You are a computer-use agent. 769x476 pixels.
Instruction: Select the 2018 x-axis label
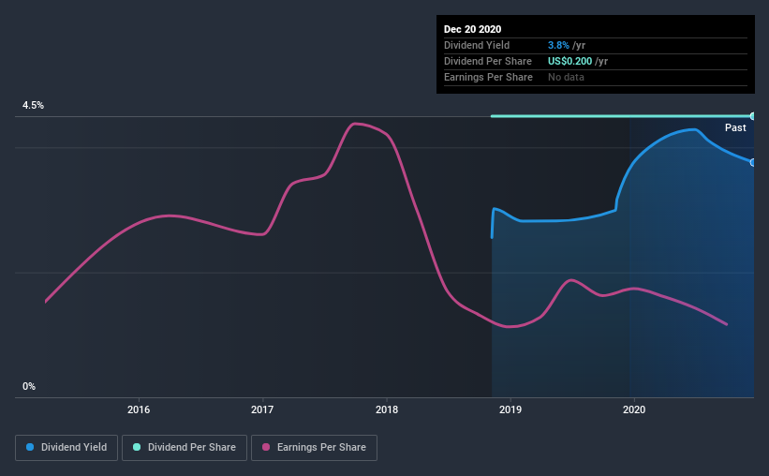(x=387, y=409)
